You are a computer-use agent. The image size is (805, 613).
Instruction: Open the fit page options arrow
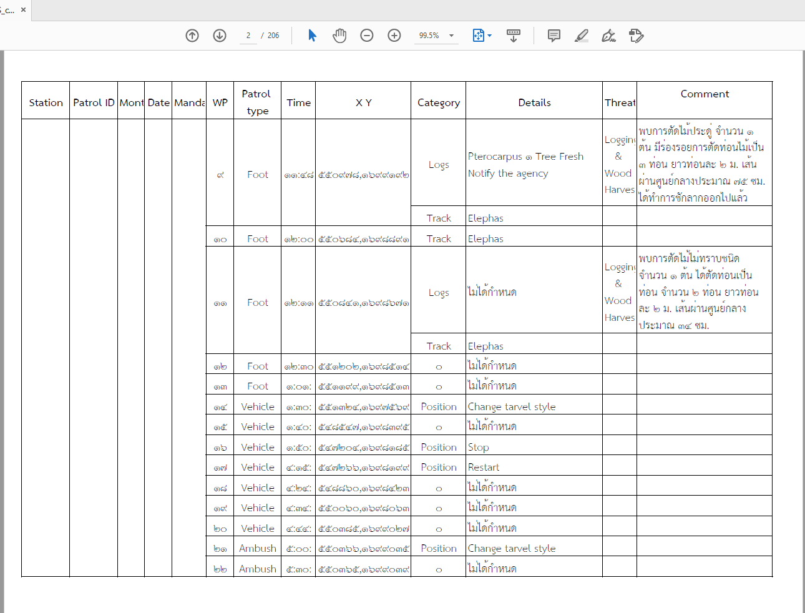490,36
